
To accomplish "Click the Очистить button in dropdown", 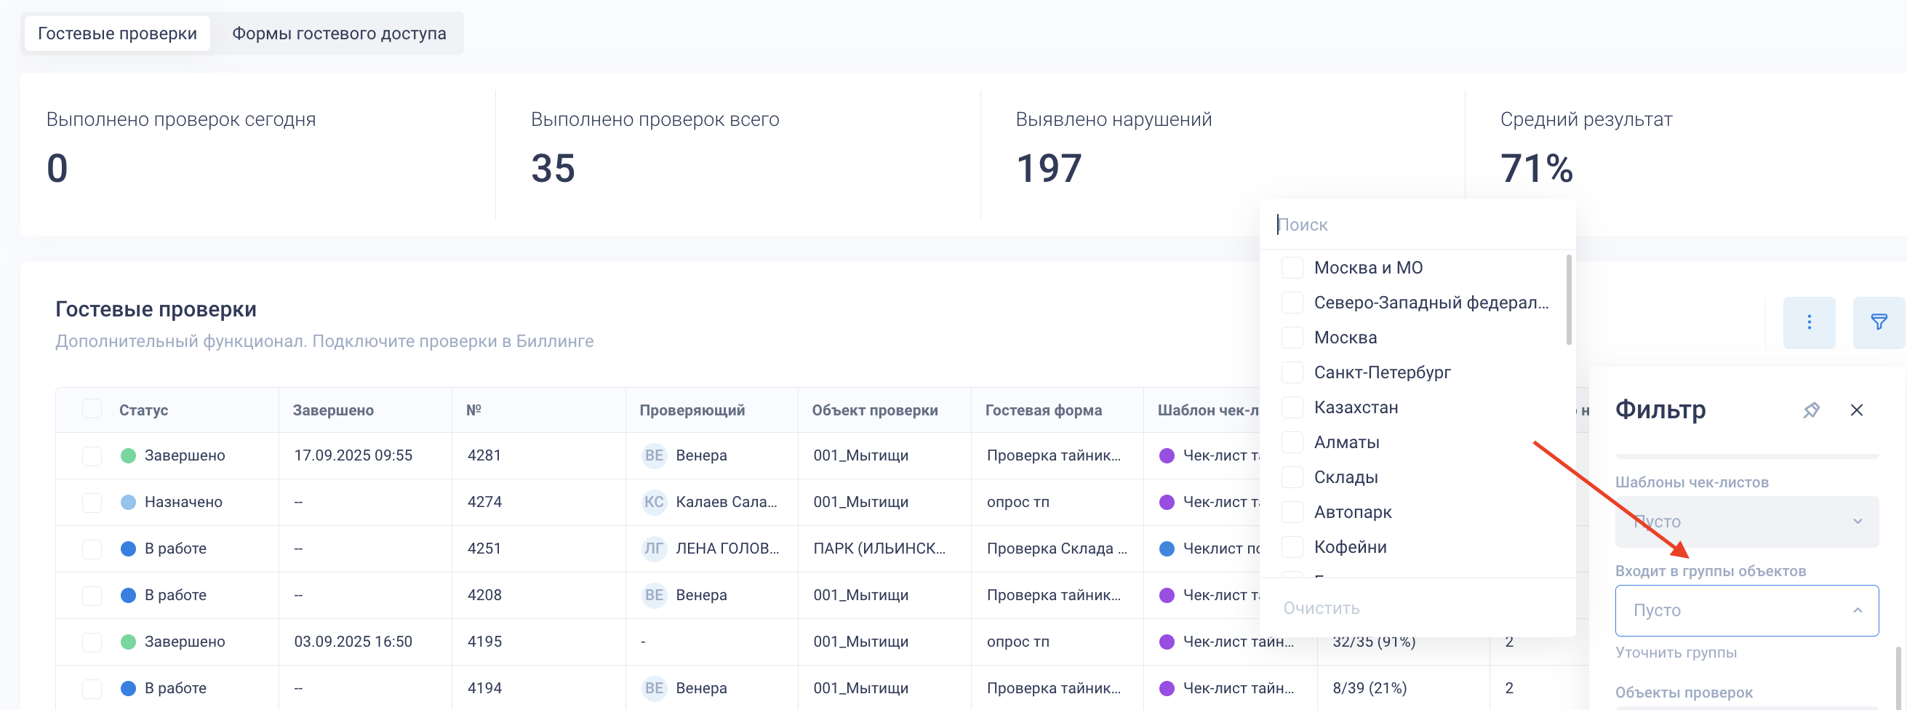I will (1321, 608).
